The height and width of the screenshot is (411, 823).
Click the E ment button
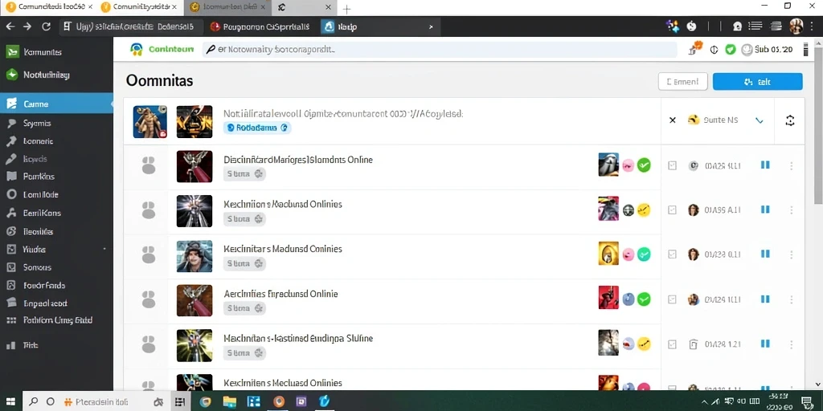[x=683, y=82]
